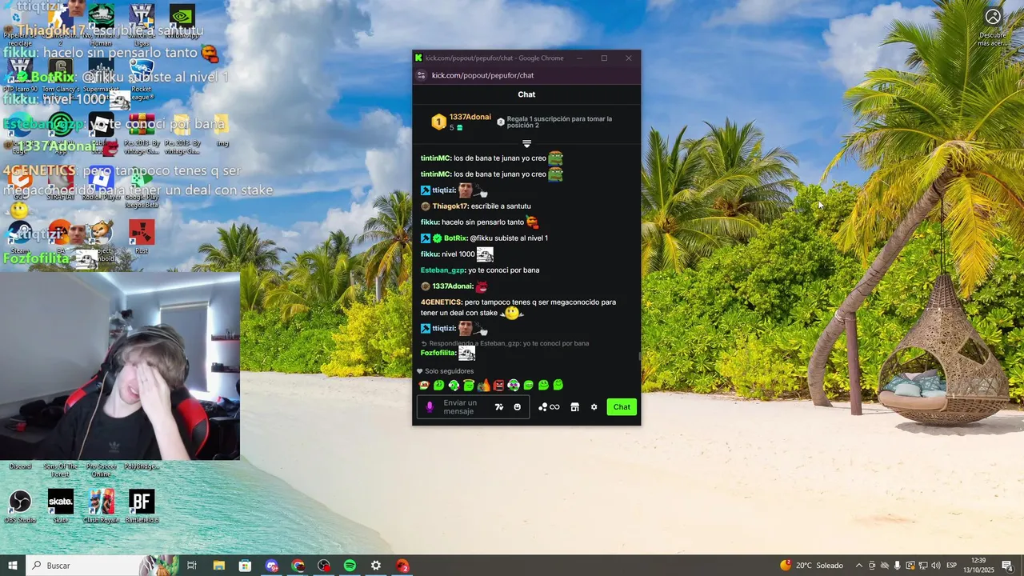This screenshot has height=576, width=1024.
Task: Open the Windows Start menu
Action: tap(13, 566)
